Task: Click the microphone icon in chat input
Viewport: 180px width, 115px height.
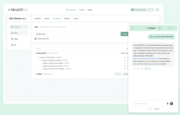Action: click(168, 104)
